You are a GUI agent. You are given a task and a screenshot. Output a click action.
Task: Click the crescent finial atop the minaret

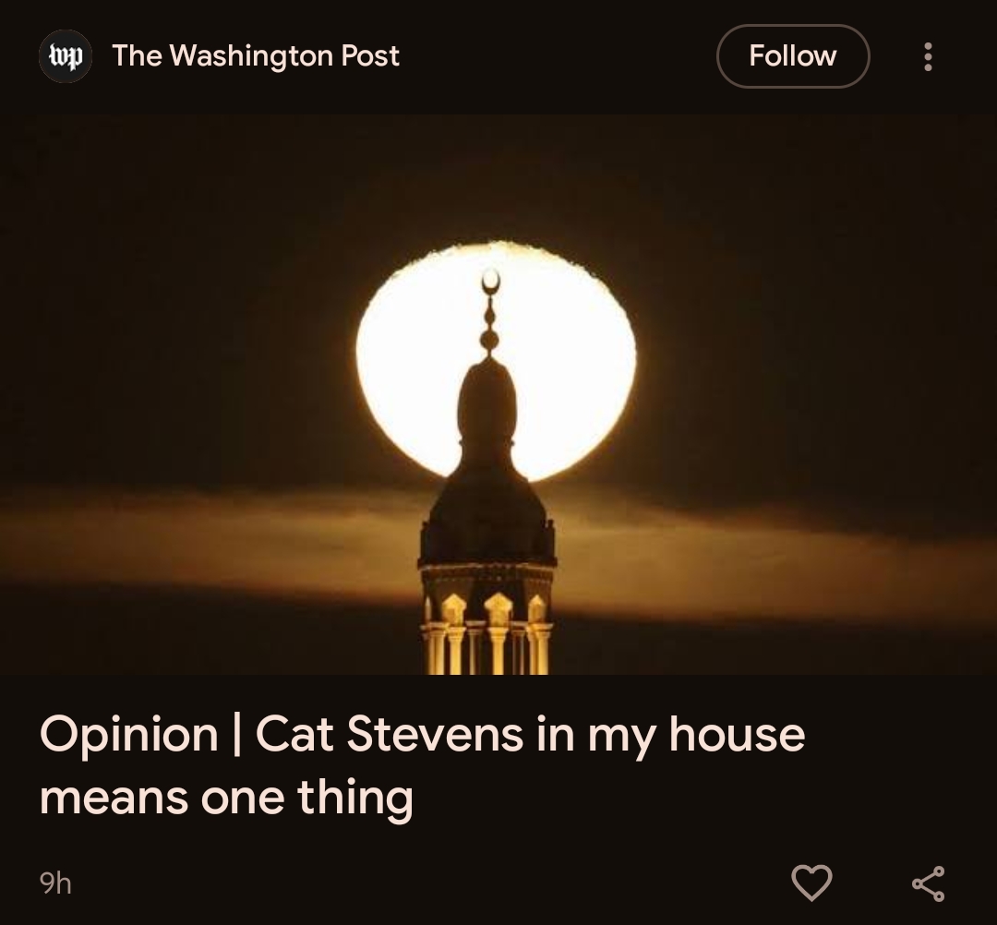tap(489, 281)
